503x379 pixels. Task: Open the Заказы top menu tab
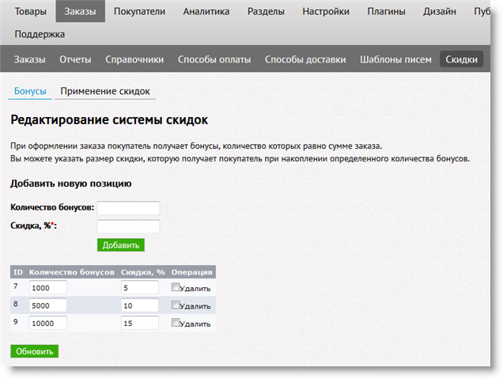coord(80,11)
